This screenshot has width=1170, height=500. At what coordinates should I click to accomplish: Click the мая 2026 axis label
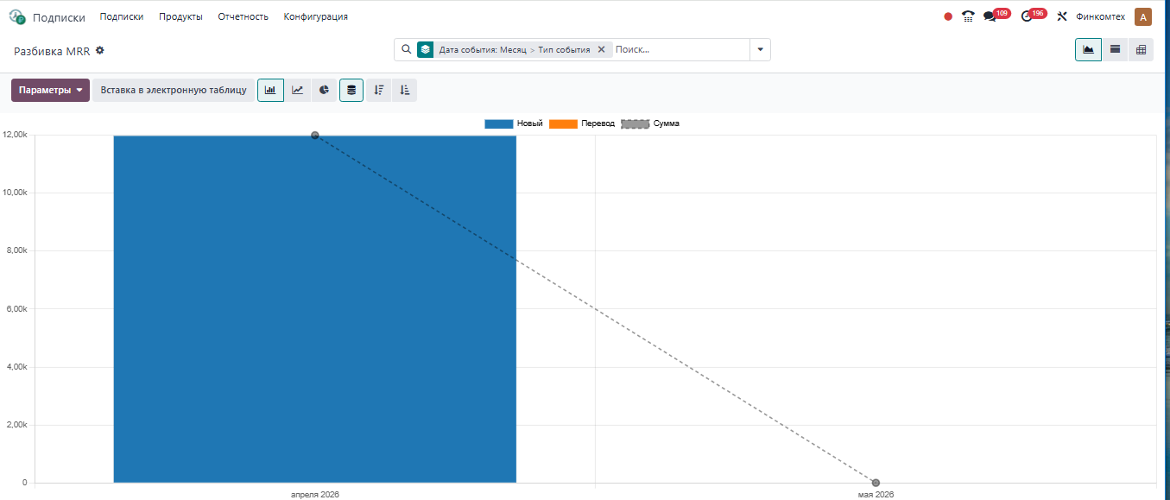click(x=876, y=494)
